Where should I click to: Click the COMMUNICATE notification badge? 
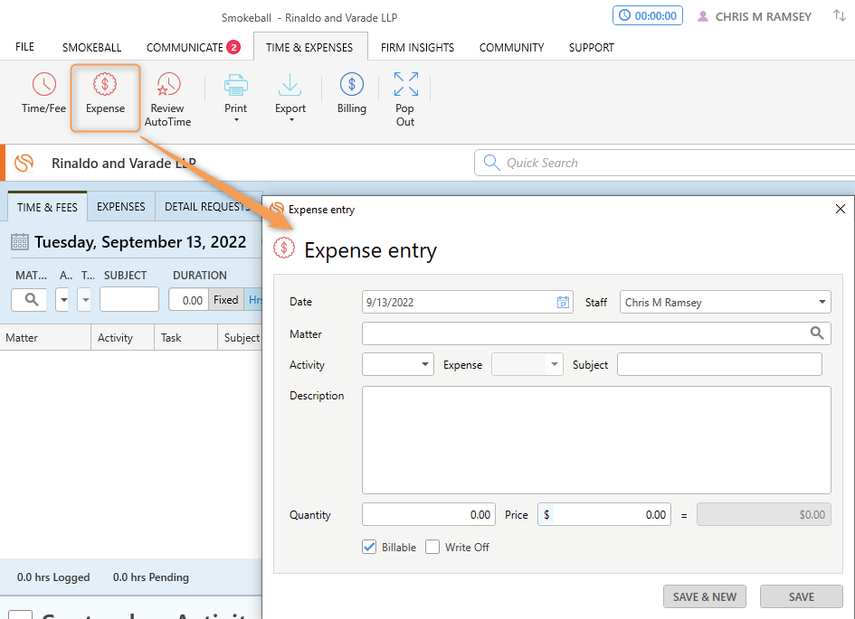233,47
